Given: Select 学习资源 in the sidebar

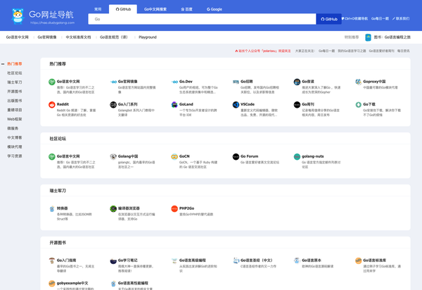Looking at the screenshot, I should (15, 156).
